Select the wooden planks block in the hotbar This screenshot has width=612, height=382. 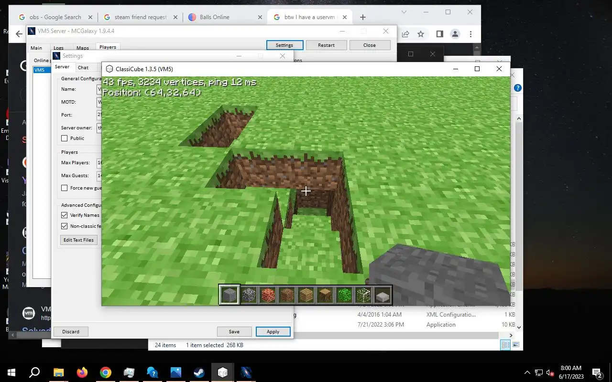tap(306, 295)
